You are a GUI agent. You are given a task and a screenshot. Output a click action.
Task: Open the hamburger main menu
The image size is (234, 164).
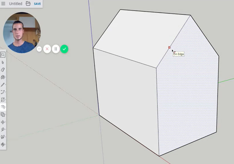[3, 4]
